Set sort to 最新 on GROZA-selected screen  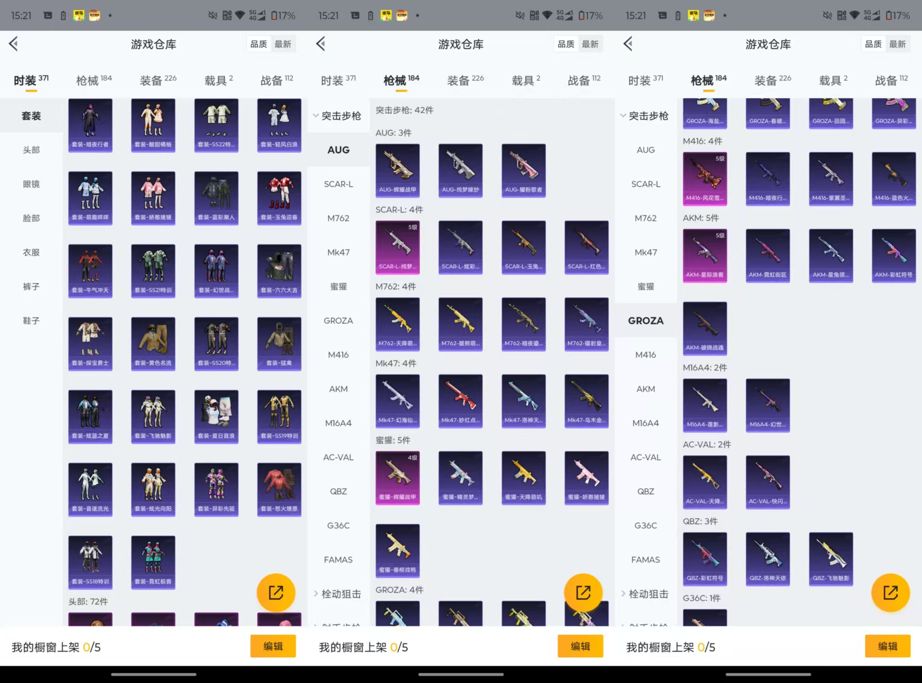tap(897, 44)
